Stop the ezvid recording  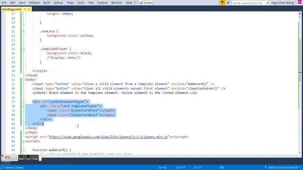(28, 157)
